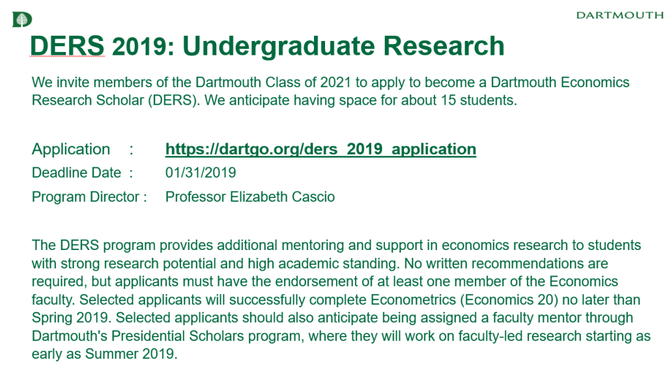Click 'The DERS program provides' sentence start
This screenshot has width=667, height=375.
point(94,245)
